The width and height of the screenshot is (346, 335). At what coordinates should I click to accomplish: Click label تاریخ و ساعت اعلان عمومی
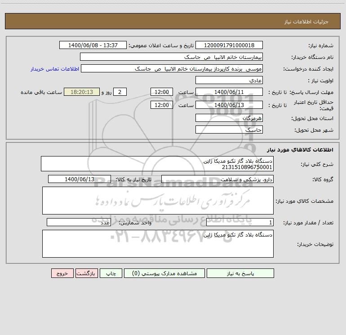click(161, 45)
